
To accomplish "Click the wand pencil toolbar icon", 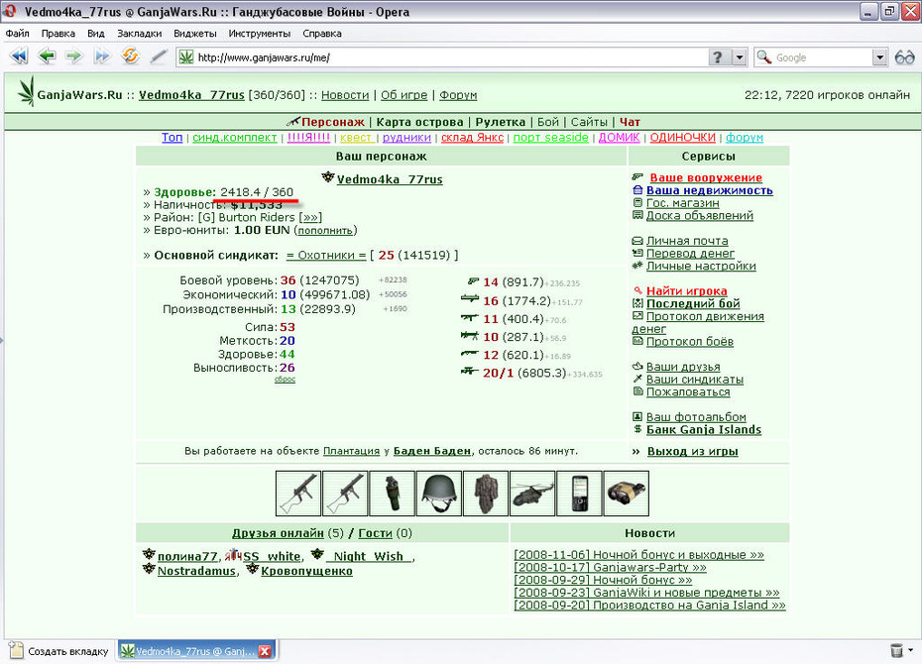I will 159,56.
